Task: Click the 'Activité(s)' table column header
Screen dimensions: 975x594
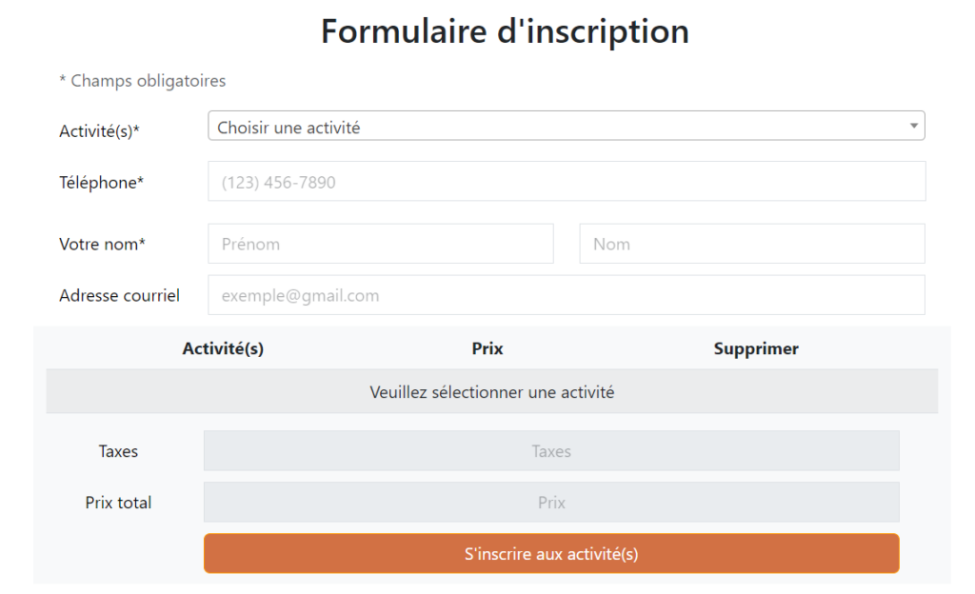Action: point(223,348)
